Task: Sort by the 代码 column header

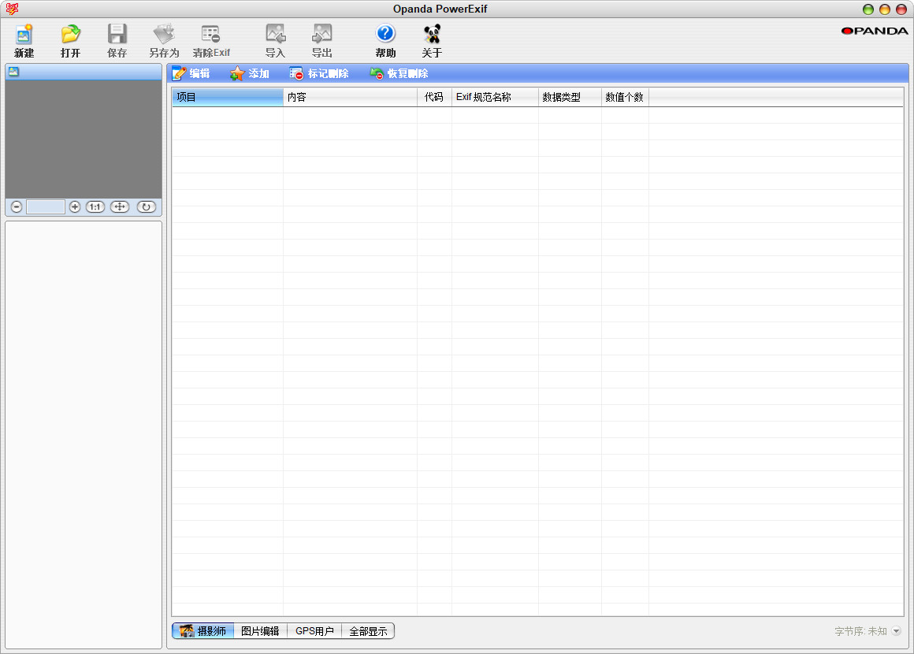Action: tap(434, 98)
